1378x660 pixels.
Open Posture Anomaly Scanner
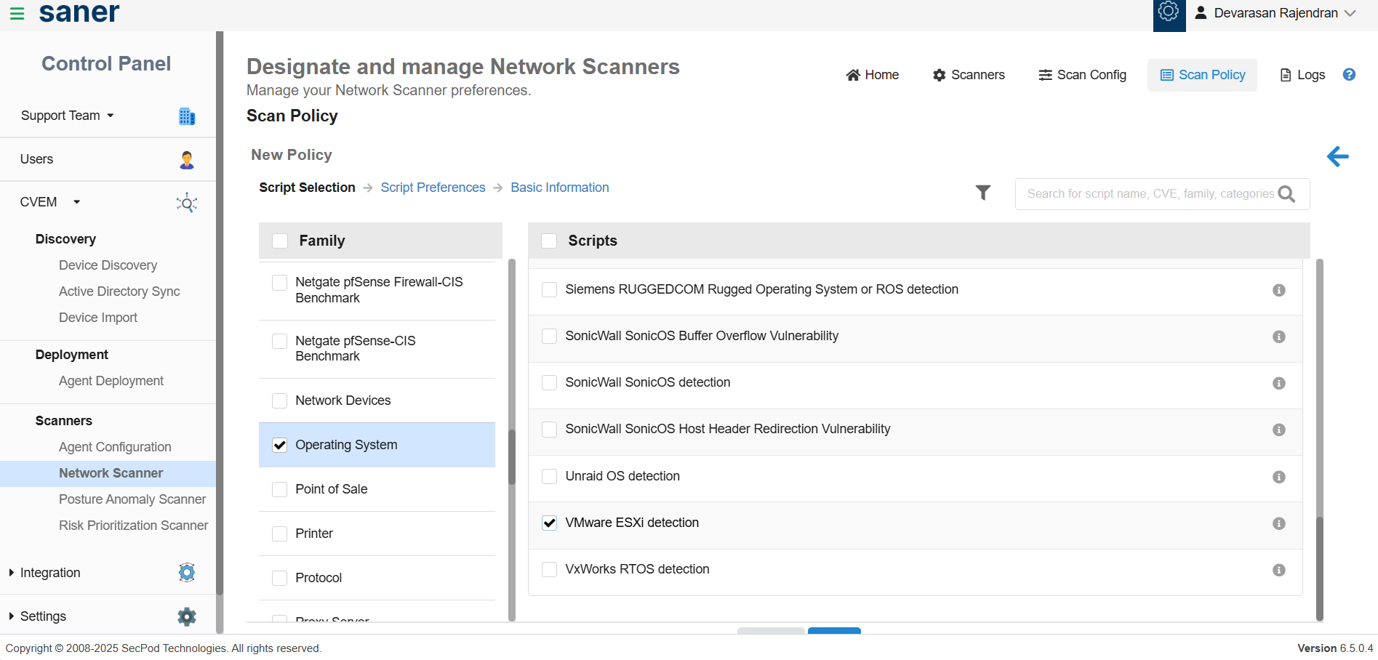click(x=132, y=499)
